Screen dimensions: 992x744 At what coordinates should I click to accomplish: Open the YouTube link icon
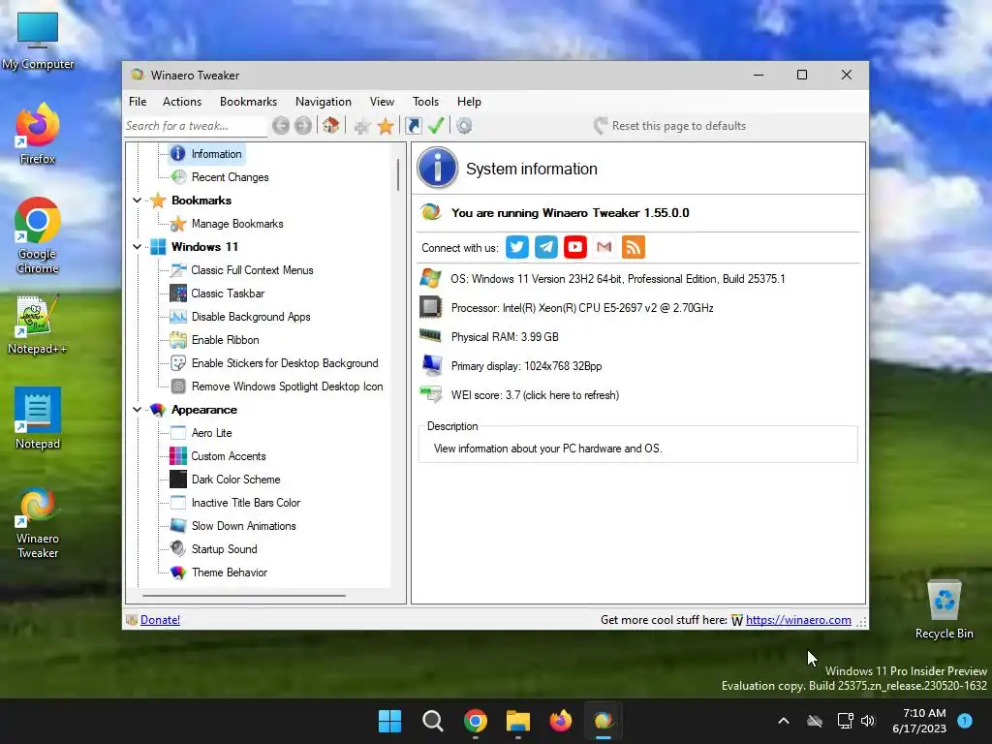coord(575,247)
